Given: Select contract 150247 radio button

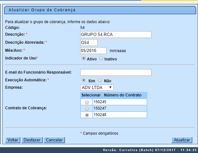Looking at the screenshot, I should click(x=87, y=109).
